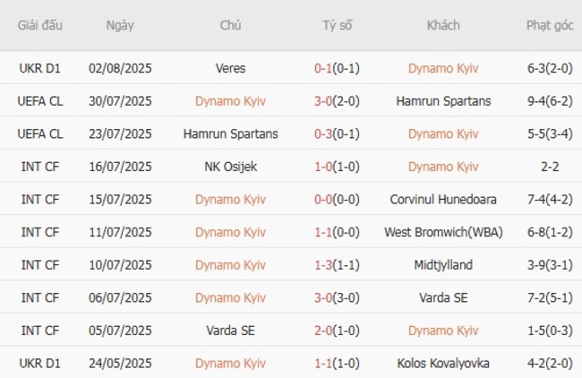Screen dimensions: 582x378
Task: Open the 9-4(6-2) corner kick stats
Action: point(550,101)
